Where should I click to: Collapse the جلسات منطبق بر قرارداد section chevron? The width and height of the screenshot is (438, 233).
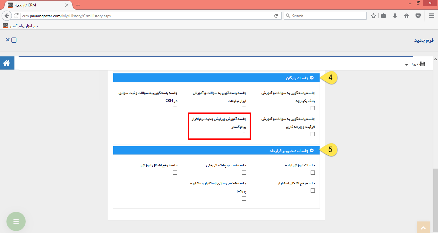(x=312, y=151)
